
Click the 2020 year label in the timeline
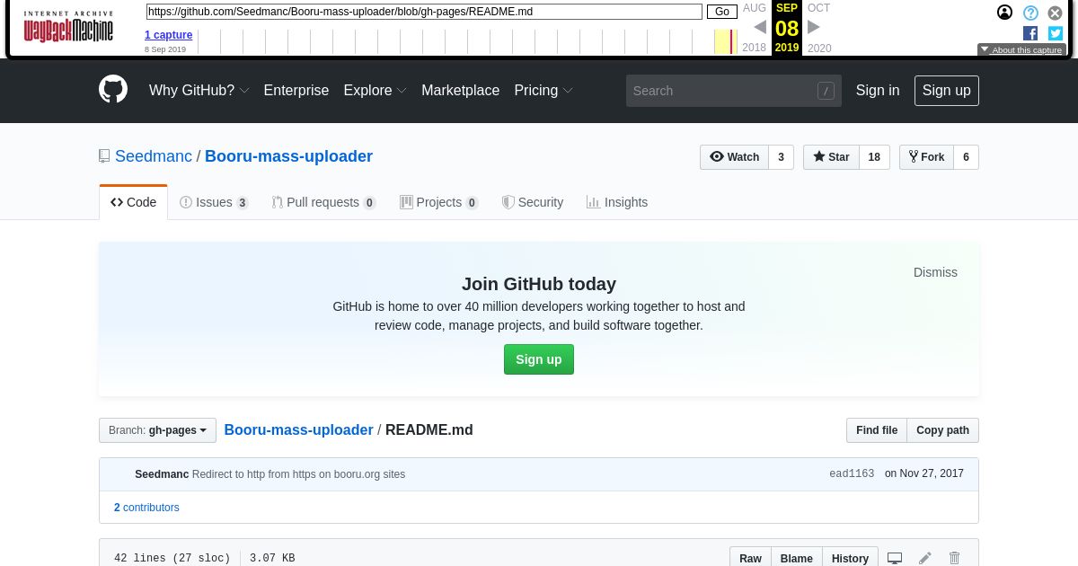[819, 49]
